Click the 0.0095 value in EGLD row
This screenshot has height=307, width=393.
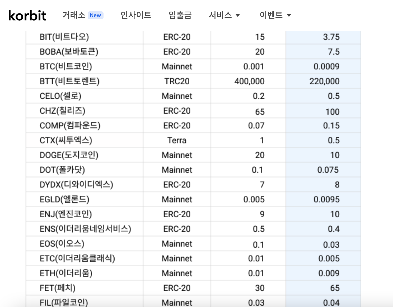coord(326,199)
